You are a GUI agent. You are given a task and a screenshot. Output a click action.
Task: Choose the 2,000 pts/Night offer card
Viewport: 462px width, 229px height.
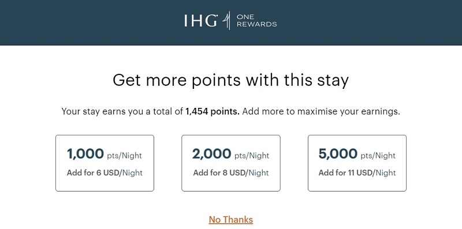coord(230,163)
